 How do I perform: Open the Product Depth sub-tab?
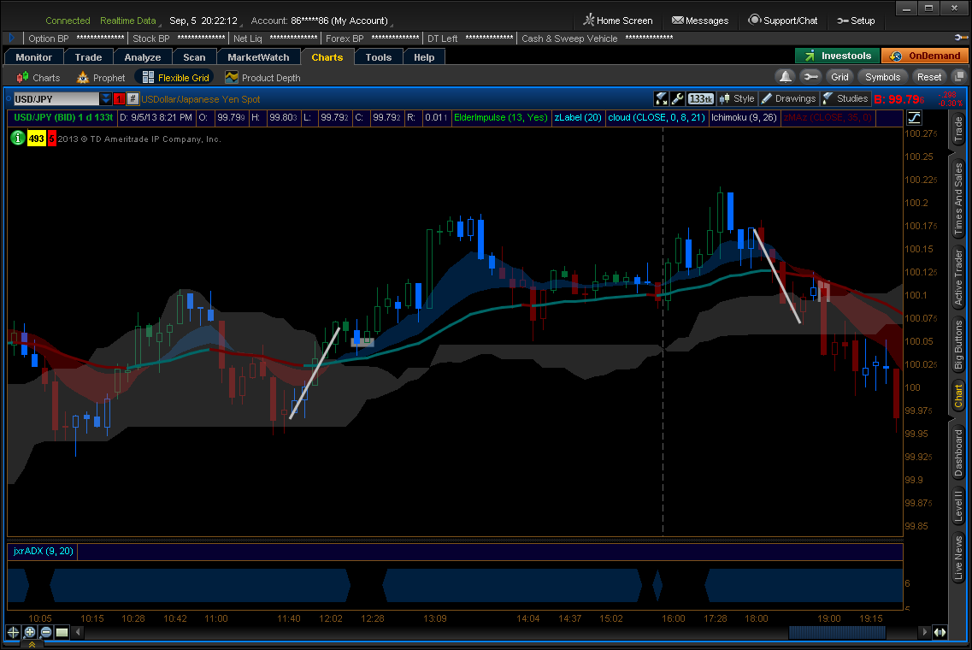tap(262, 78)
